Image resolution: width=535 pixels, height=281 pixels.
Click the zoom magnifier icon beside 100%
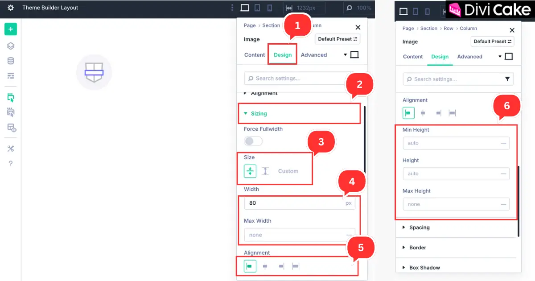click(x=349, y=8)
